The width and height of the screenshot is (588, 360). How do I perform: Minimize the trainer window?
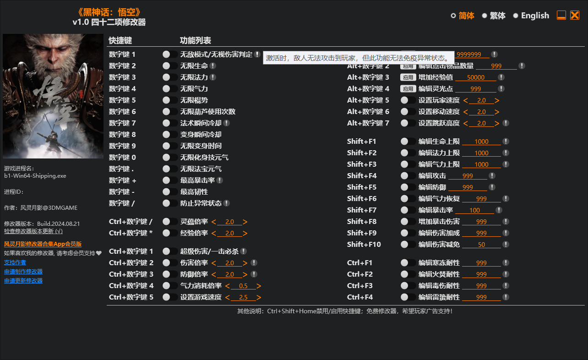(561, 15)
